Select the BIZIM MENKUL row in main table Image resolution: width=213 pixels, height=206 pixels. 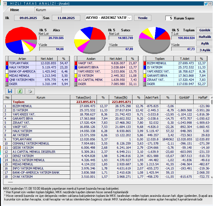click(x=107, y=106)
